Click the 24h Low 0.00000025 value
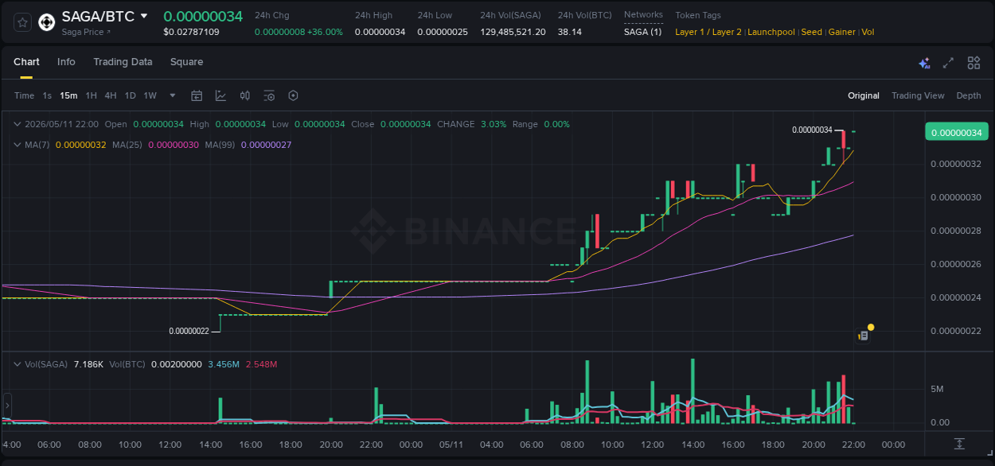Image resolution: width=995 pixels, height=466 pixels. [443, 32]
